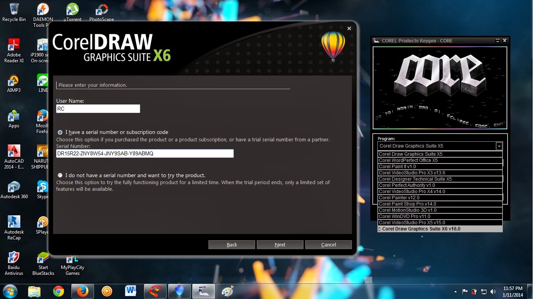Viewport: 533px width, 299px height.
Task: Select 'I do not have a serial number' option
Action: (60, 175)
